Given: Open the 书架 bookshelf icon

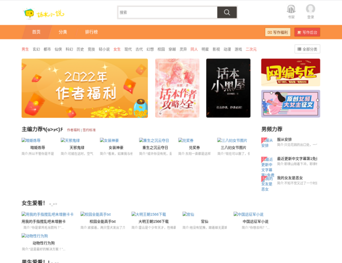Looking at the screenshot, I should [291, 12].
